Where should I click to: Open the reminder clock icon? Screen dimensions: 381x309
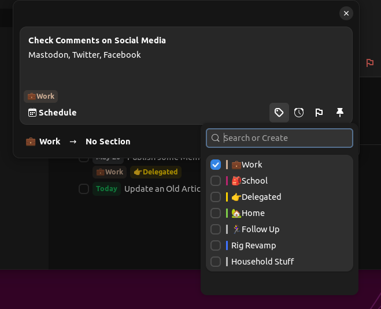point(299,113)
